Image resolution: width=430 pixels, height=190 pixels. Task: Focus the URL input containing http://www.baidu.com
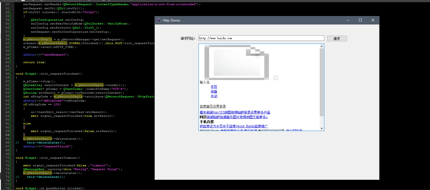[261, 38]
